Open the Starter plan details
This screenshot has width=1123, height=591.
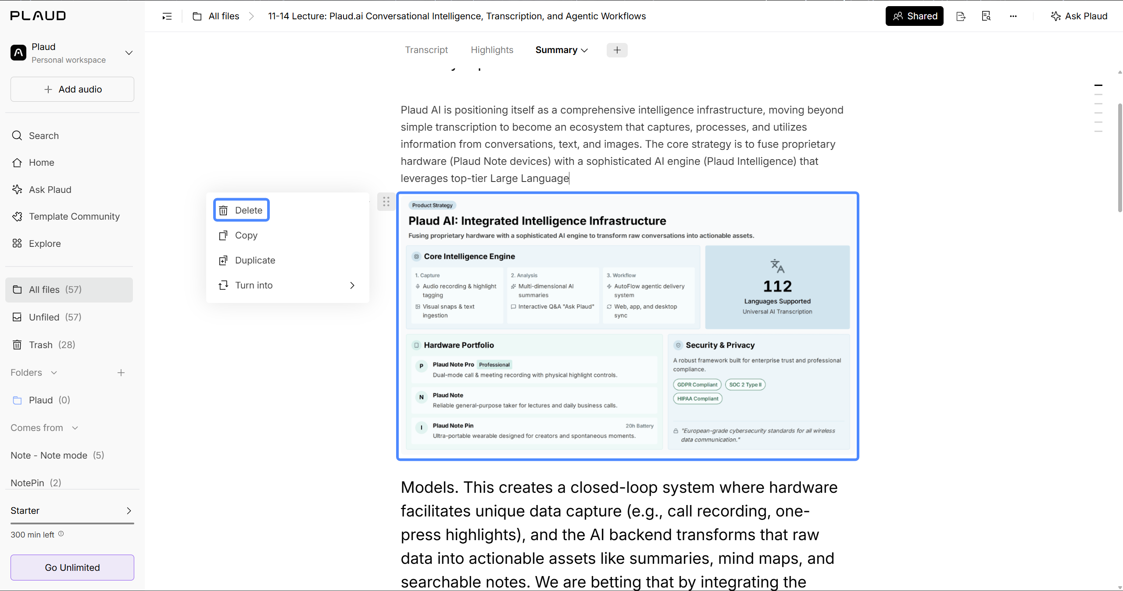(72, 511)
